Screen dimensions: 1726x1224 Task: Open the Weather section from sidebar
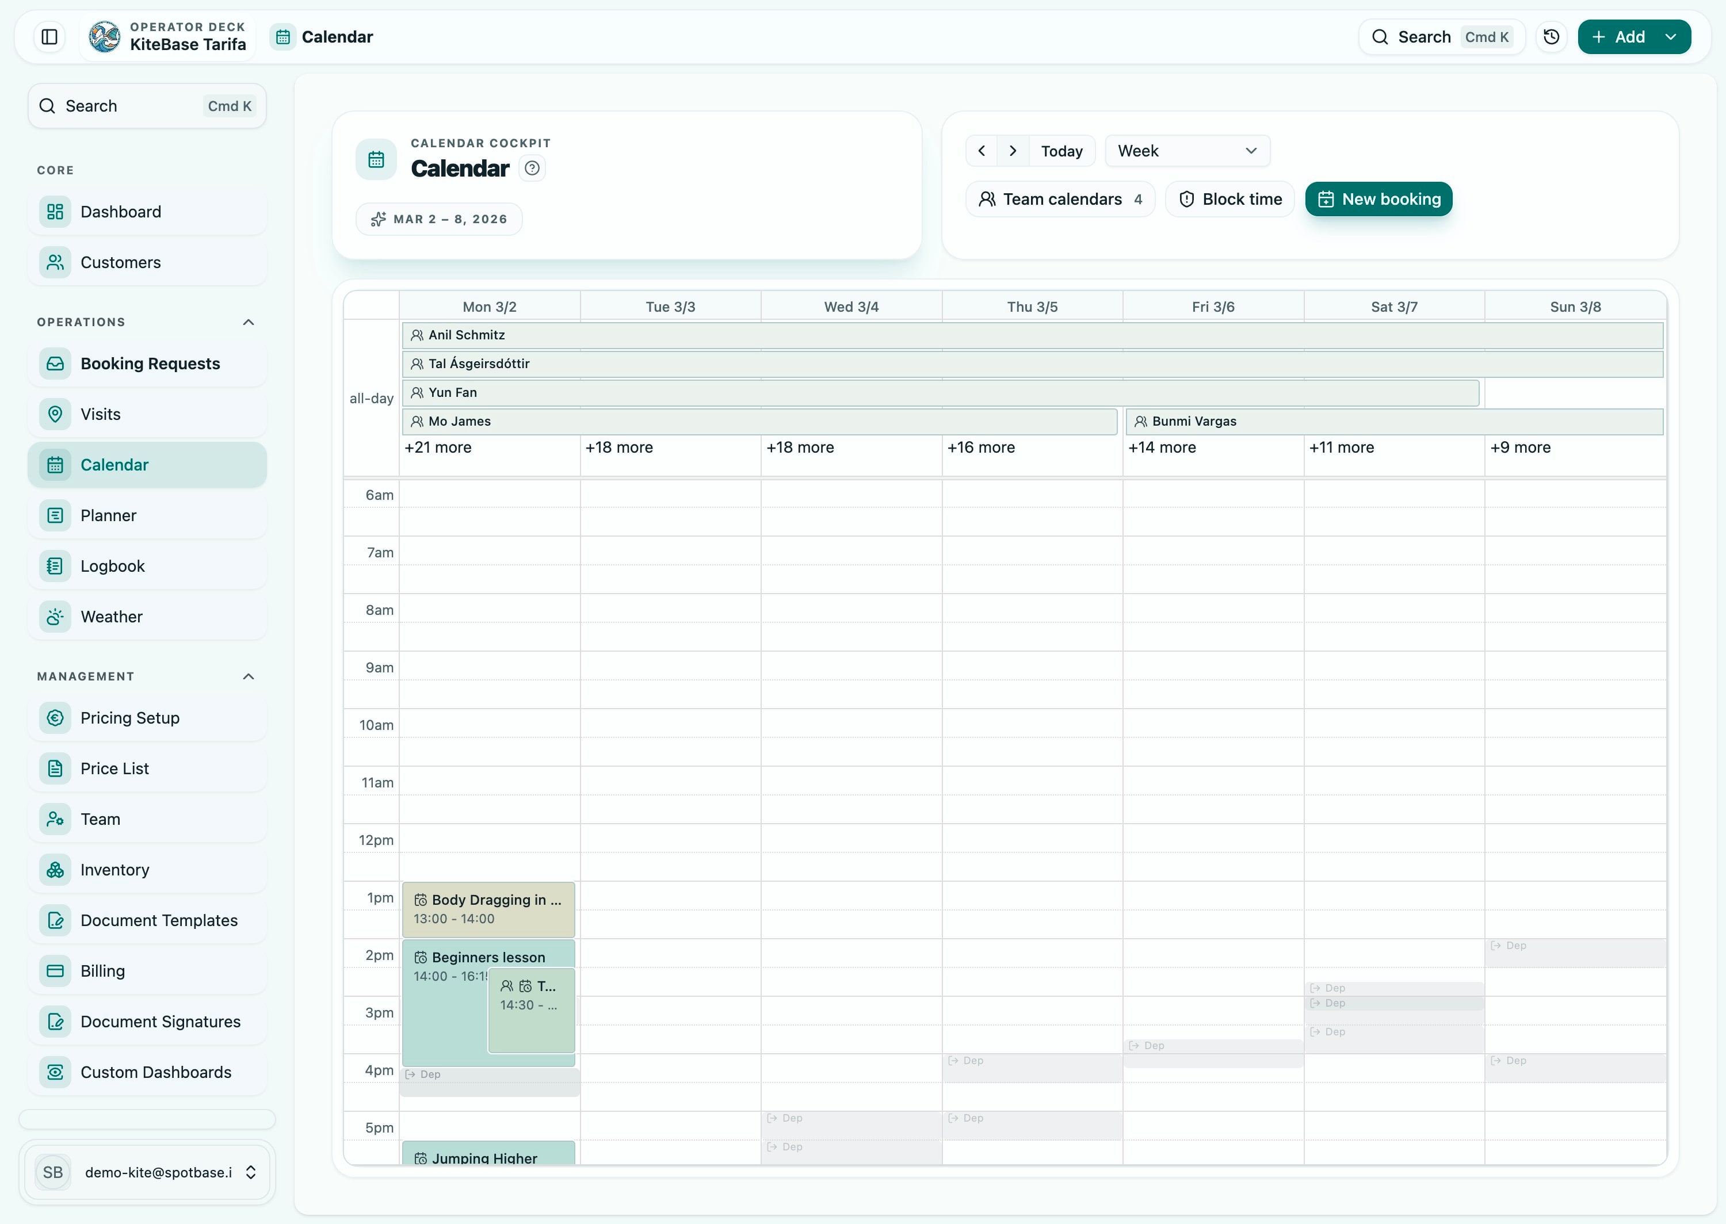coord(54,616)
